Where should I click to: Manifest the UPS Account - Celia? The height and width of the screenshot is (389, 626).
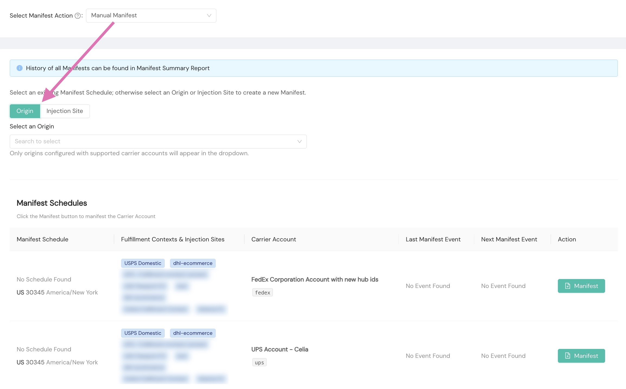click(x=581, y=356)
